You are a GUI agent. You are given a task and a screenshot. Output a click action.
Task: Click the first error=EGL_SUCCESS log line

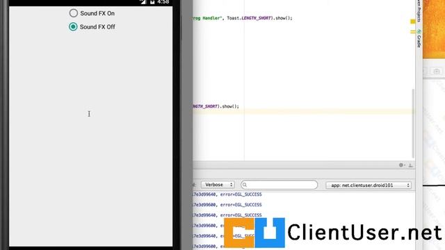coord(227,194)
